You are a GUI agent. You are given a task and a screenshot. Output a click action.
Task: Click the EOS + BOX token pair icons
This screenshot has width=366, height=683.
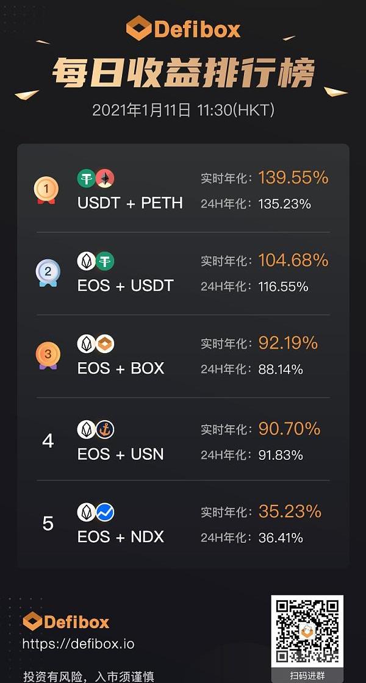(96, 344)
